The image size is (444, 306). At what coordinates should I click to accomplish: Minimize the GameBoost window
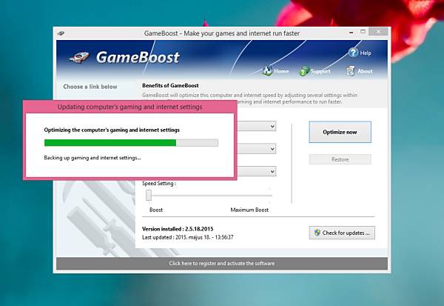click(x=351, y=32)
